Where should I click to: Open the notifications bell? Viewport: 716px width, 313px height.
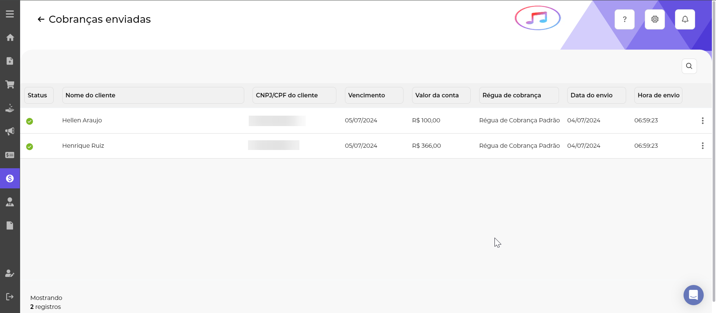685,19
